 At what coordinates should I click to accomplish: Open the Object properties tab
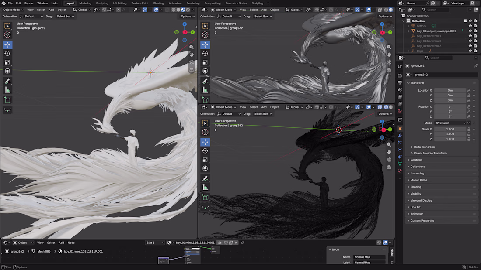[x=400, y=129]
